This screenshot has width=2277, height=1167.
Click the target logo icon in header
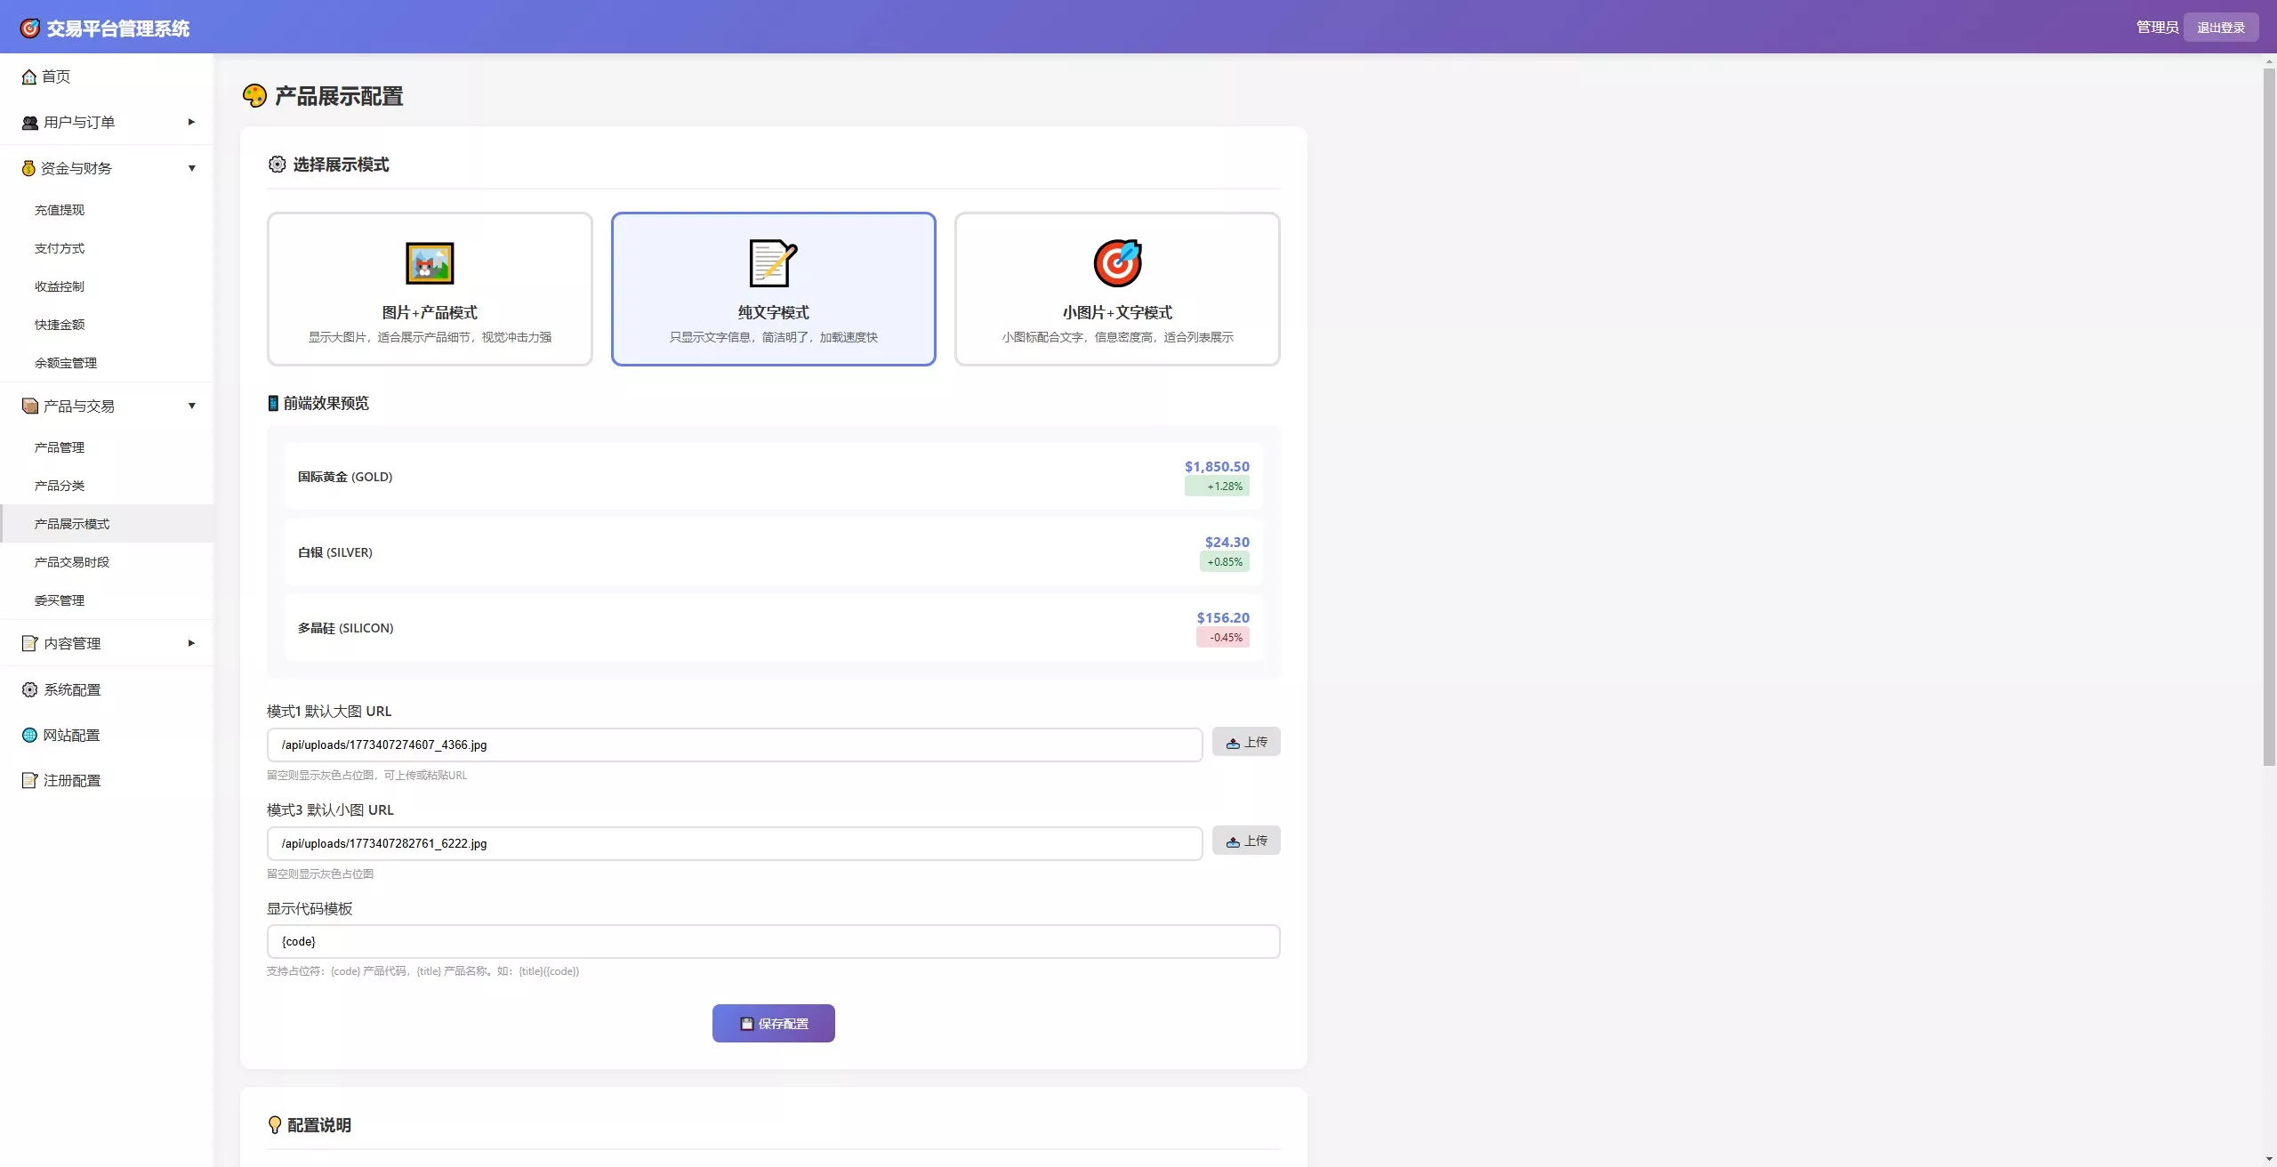(x=29, y=28)
